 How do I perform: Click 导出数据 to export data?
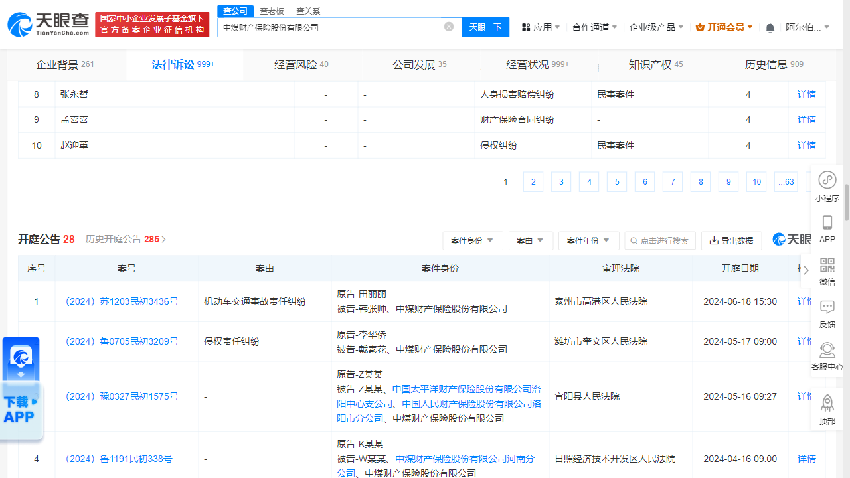[731, 240]
